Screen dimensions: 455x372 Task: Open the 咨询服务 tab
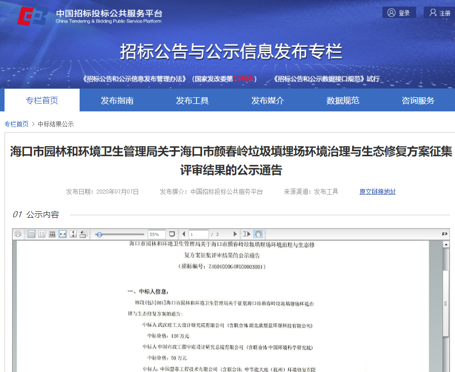418,100
